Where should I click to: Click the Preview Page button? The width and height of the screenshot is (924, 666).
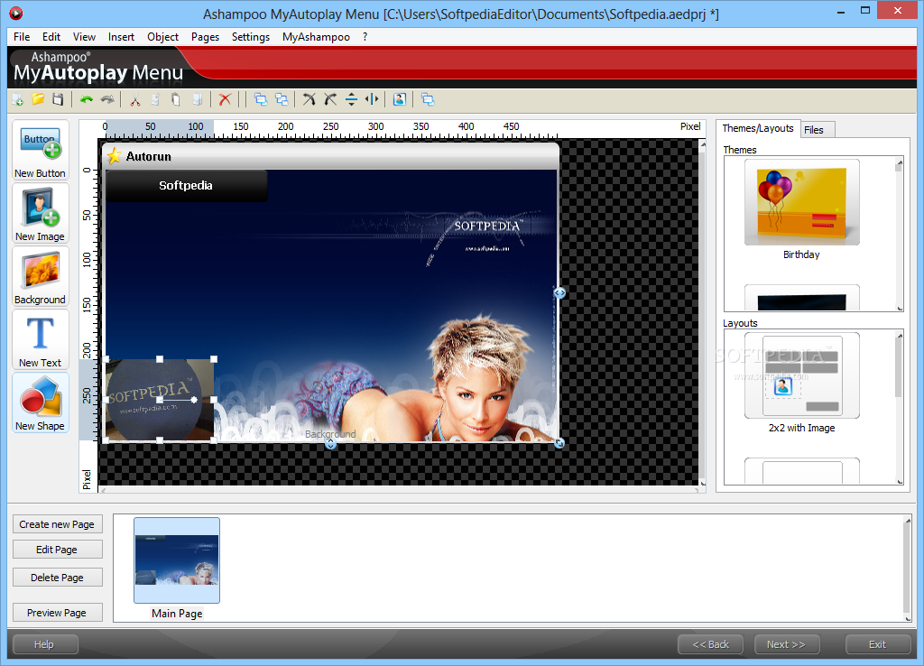point(57,613)
